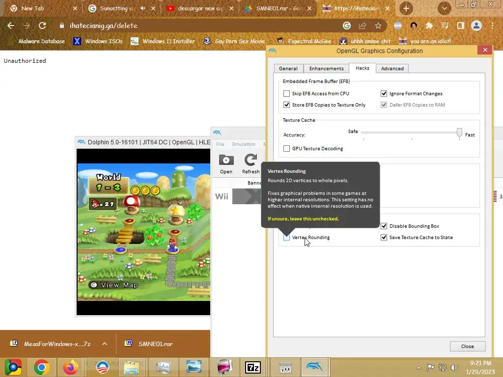The image size is (503, 377).
Task: Open the Chrome three-dot menu
Action: tap(492, 26)
